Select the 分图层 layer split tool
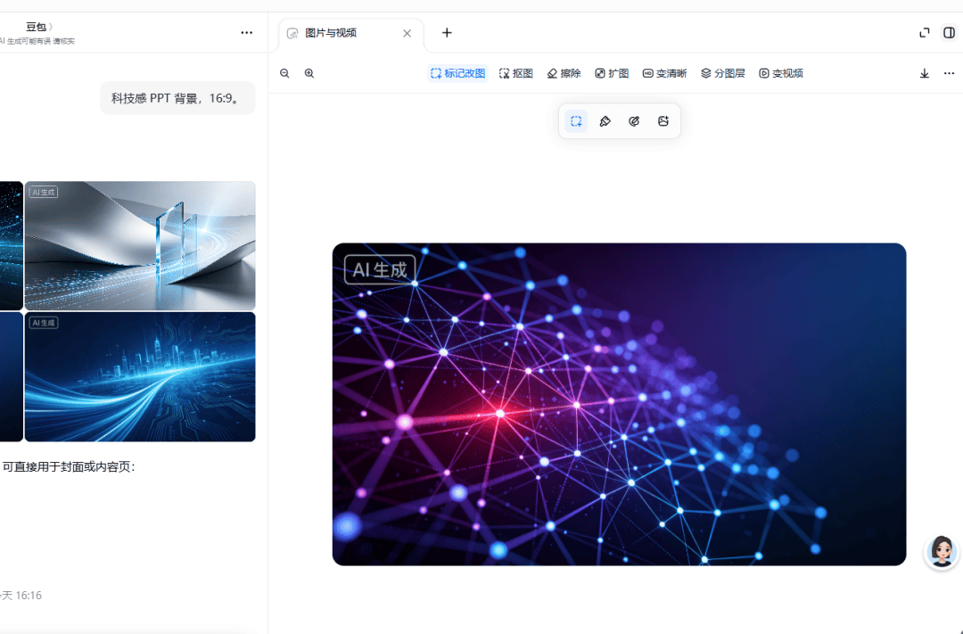Screen dimensions: 963x634 pyautogui.click(x=723, y=73)
